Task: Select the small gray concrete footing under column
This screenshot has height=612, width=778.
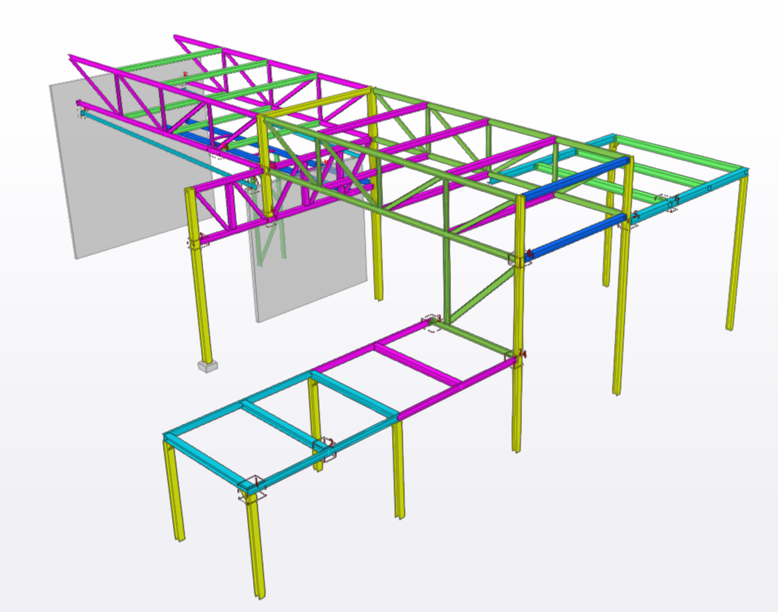Action: 208,366
